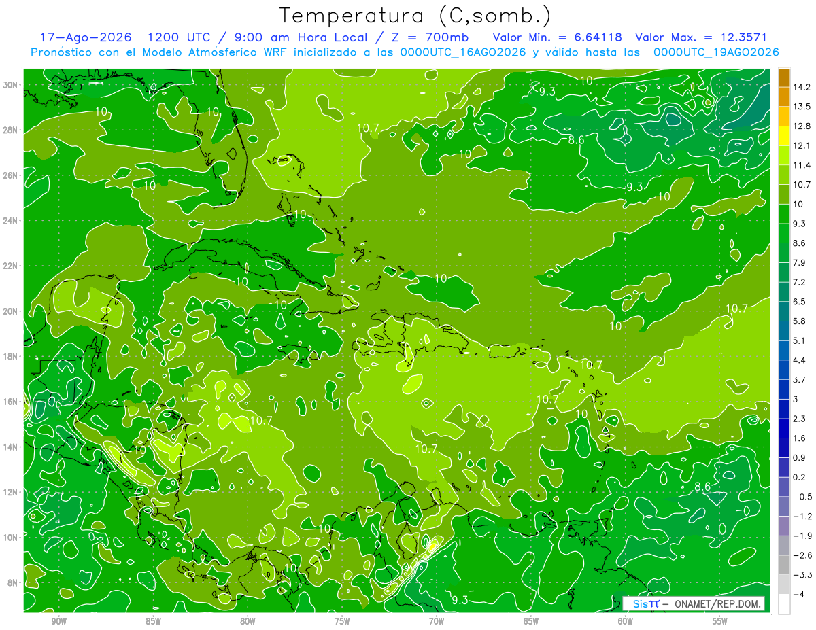The height and width of the screenshot is (630, 816).
Task: Select the validity stamp '0000UTC_19AGO2026'
Action: 715,52
